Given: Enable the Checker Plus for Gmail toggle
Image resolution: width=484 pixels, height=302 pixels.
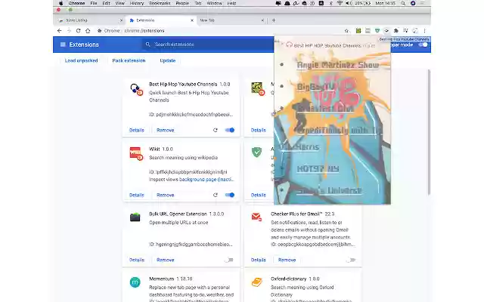Looking at the screenshot, I should point(351,260).
